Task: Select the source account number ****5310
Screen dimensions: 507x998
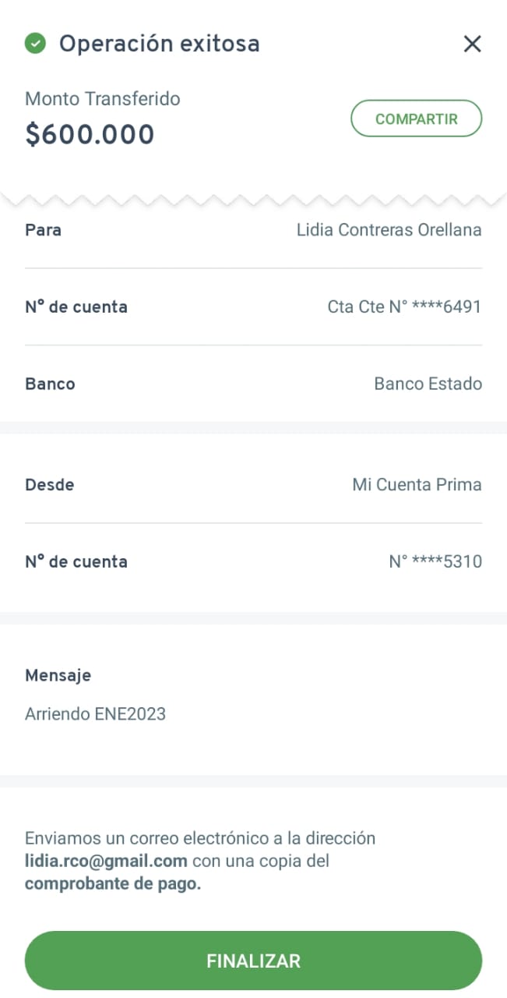Action: point(435,561)
